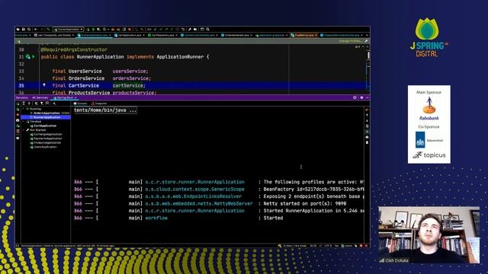The height and width of the screenshot is (274, 488).
Task: Click the Build project hammer icon
Action: tap(48, 29)
